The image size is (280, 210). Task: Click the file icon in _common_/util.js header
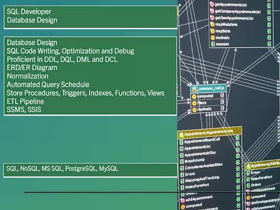click(x=194, y=89)
